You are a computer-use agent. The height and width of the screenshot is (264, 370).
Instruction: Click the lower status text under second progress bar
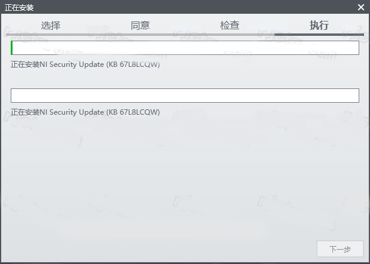click(x=85, y=112)
